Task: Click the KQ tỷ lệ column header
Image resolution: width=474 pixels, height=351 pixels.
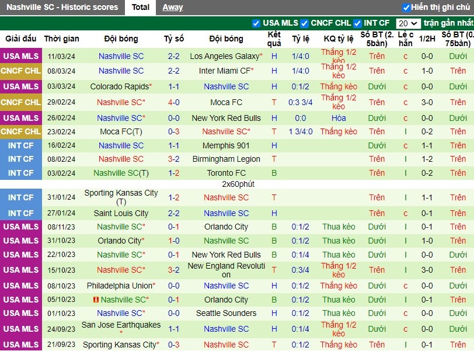Action: point(339,39)
